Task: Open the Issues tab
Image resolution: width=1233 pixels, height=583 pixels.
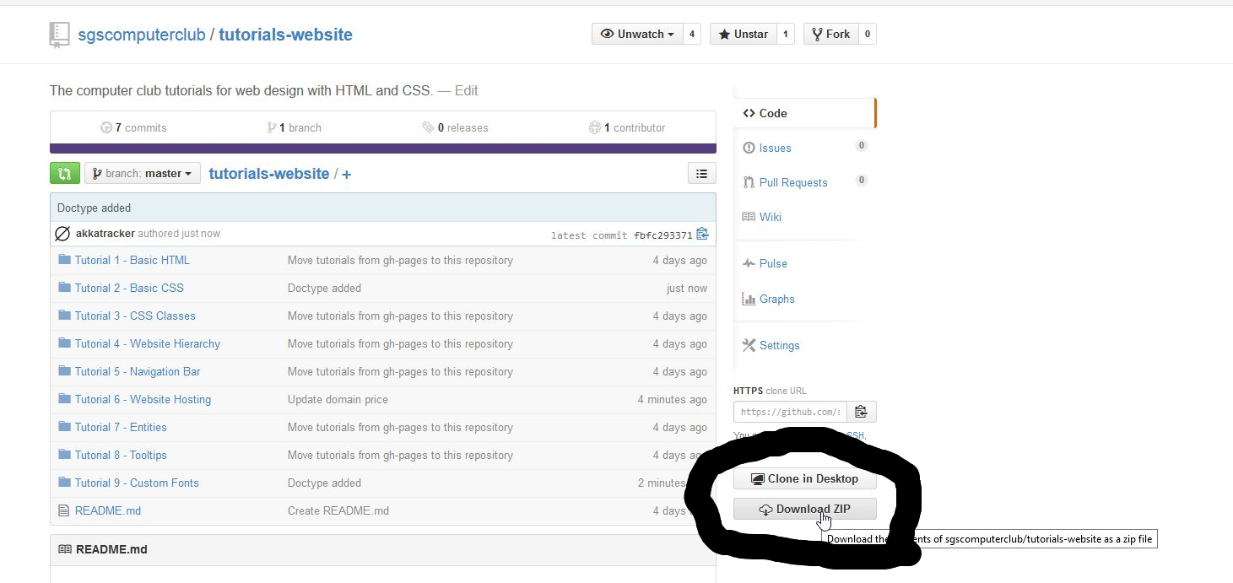Action: (x=775, y=148)
